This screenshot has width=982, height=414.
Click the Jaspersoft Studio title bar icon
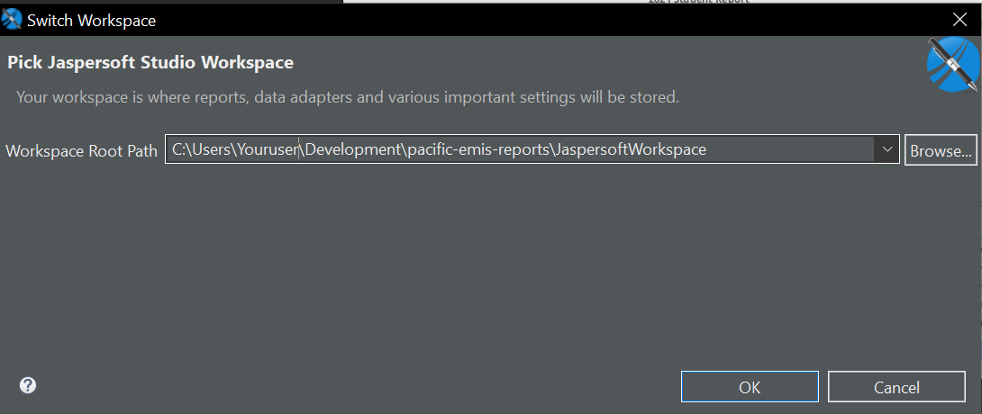tap(13, 19)
